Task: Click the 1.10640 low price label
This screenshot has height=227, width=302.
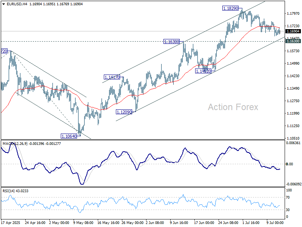Action: click(x=68, y=135)
